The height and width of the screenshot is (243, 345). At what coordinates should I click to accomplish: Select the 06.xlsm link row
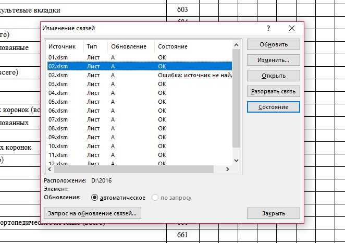[x=140, y=111]
